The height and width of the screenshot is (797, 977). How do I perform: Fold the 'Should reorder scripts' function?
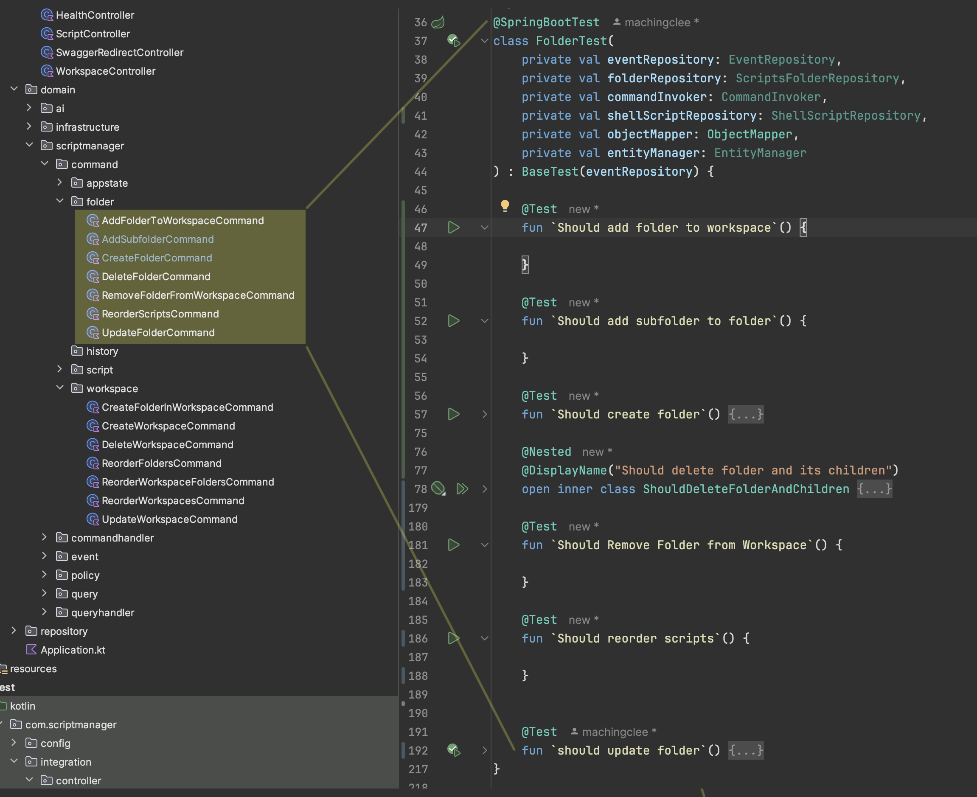(484, 639)
